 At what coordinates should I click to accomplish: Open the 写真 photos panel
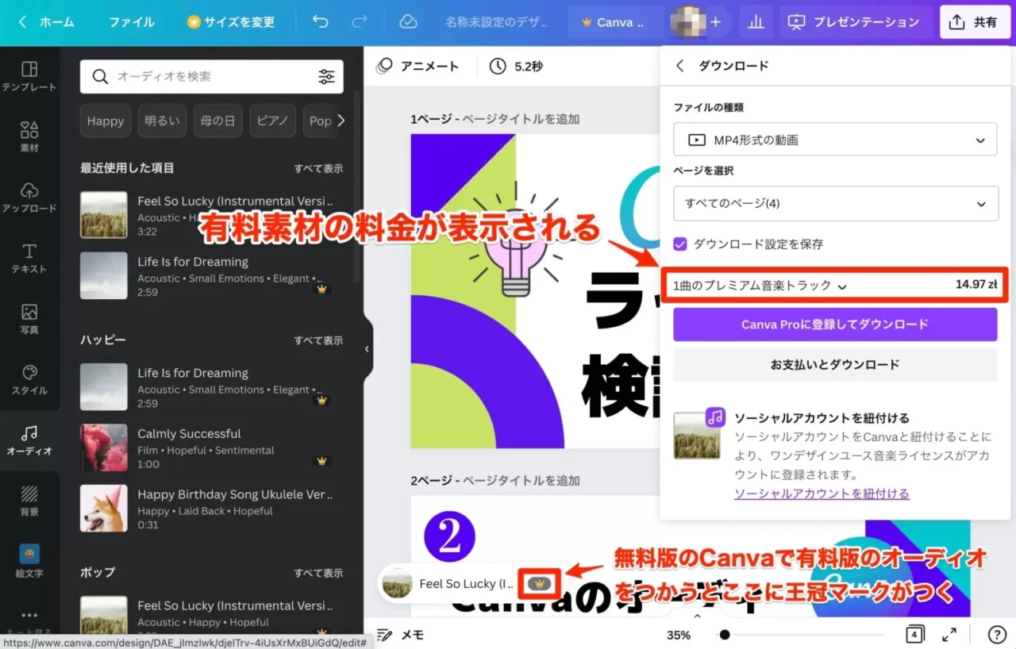click(29, 319)
